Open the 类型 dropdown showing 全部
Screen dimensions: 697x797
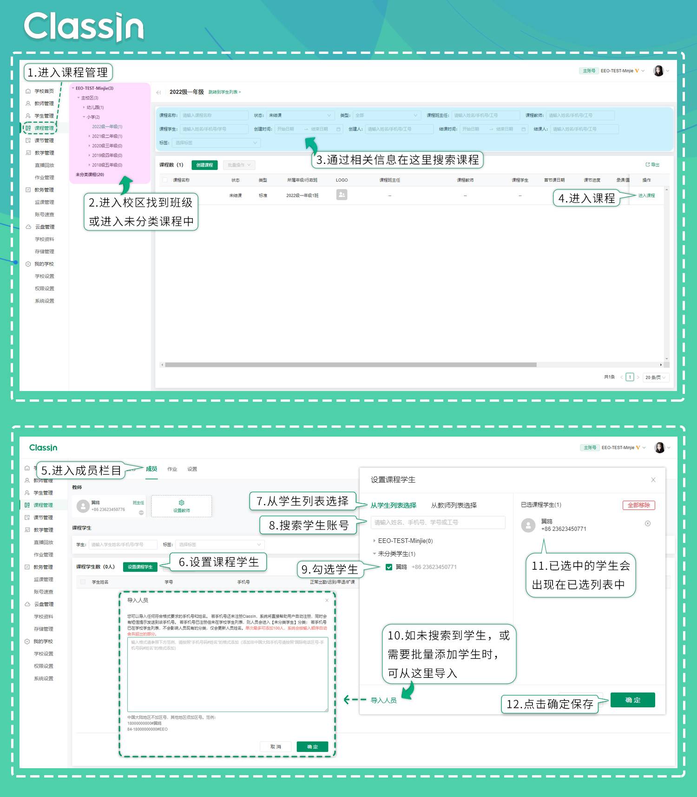[387, 115]
